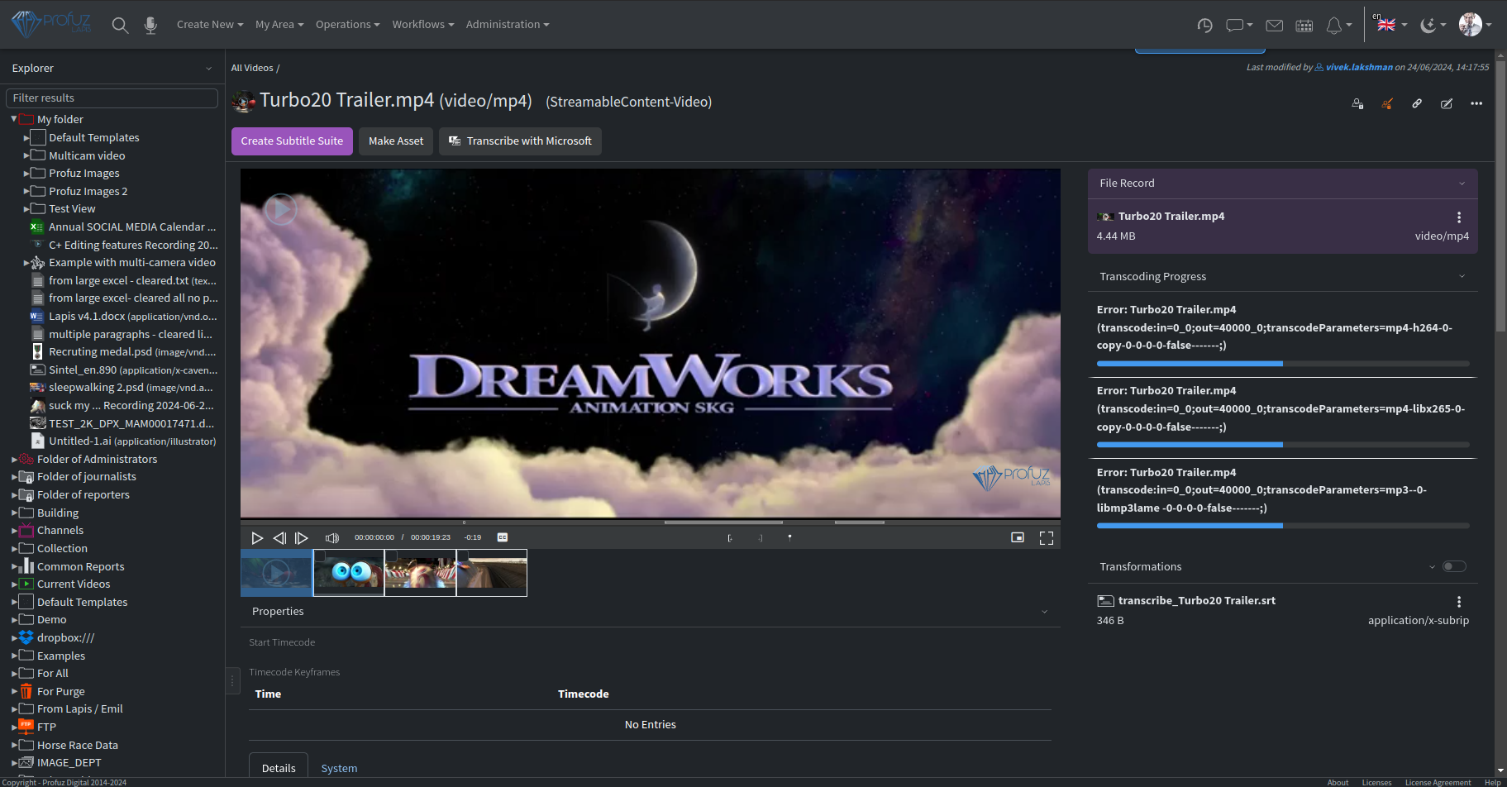
Task: Toggle the Transformations switch
Action: coord(1454,566)
